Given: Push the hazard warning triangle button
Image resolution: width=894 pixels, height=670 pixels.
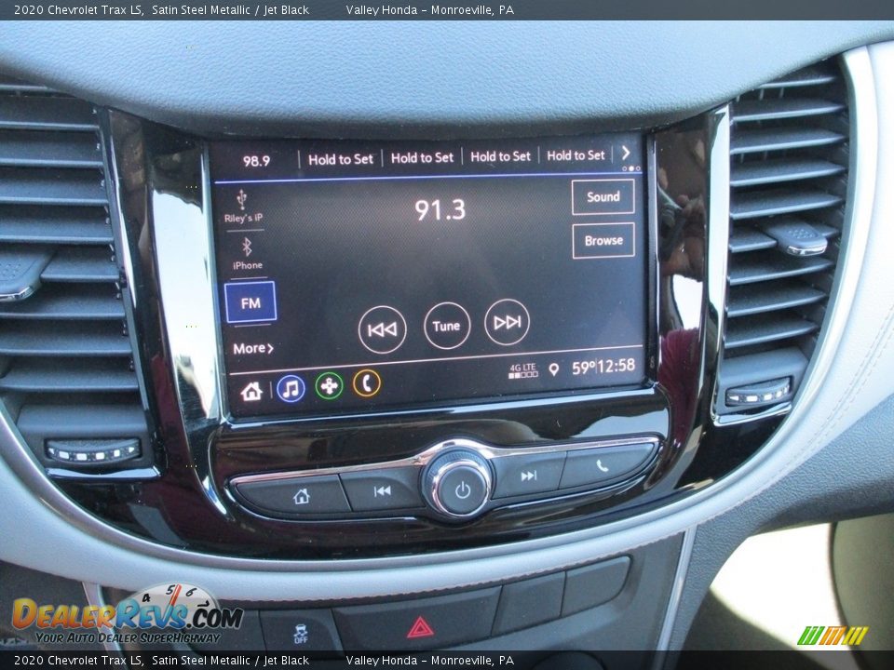Looking at the screenshot, I should tap(420, 627).
